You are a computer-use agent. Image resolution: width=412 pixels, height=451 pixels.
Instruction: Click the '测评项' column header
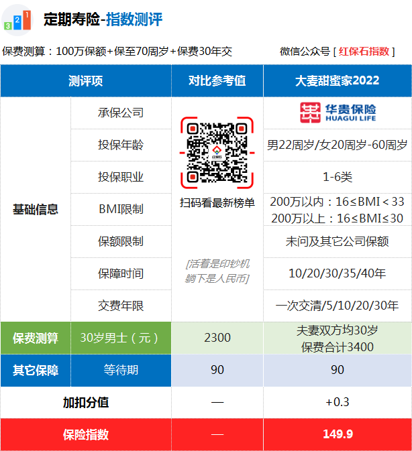[x=86, y=81]
